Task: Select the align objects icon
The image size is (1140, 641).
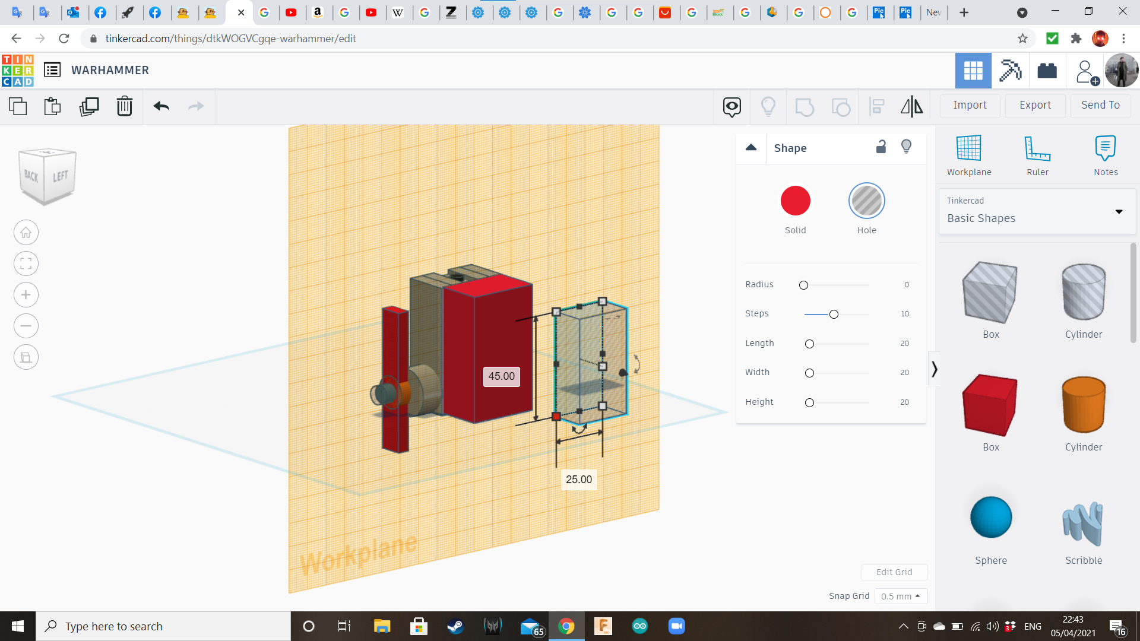Action: coord(876,105)
